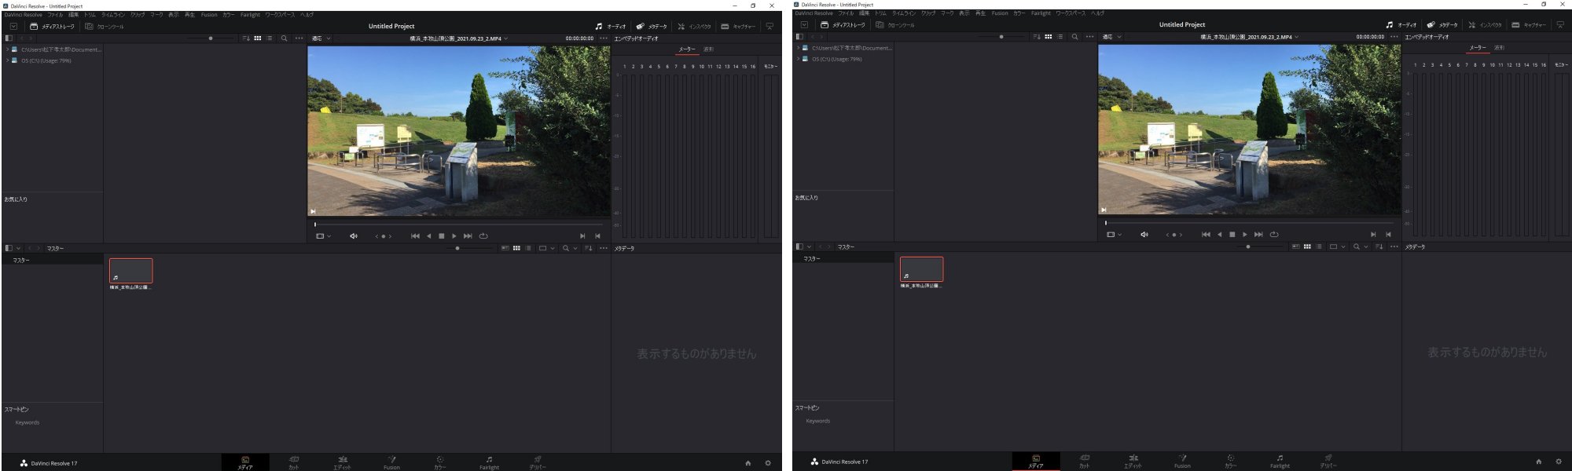
Task: Go to project manager home in left window
Action: click(x=747, y=463)
